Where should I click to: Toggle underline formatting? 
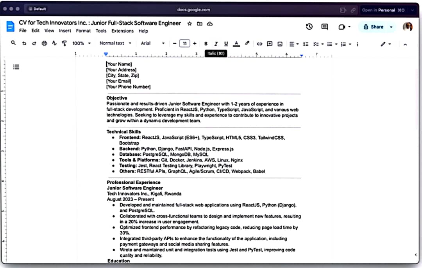point(226,44)
